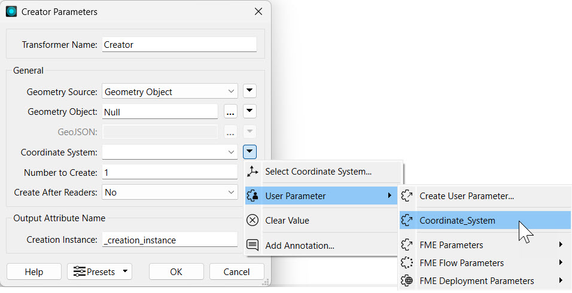Click the Add Annotation speech bubble icon
This screenshot has height=293, width=572.
[253, 245]
